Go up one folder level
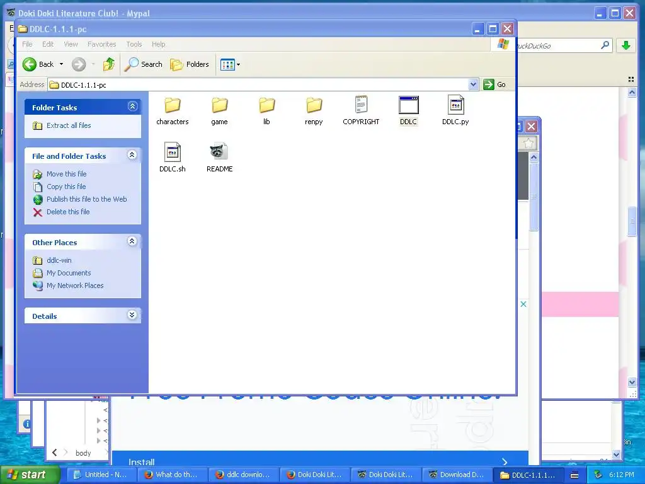Viewport: 645px width, 484px height. tap(108, 64)
